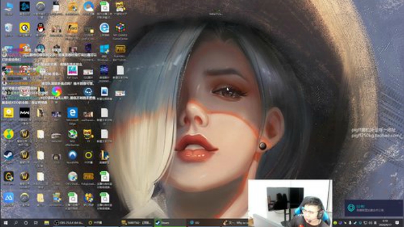
Task: Click the webcam overlay preview
Action: pos(290,203)
